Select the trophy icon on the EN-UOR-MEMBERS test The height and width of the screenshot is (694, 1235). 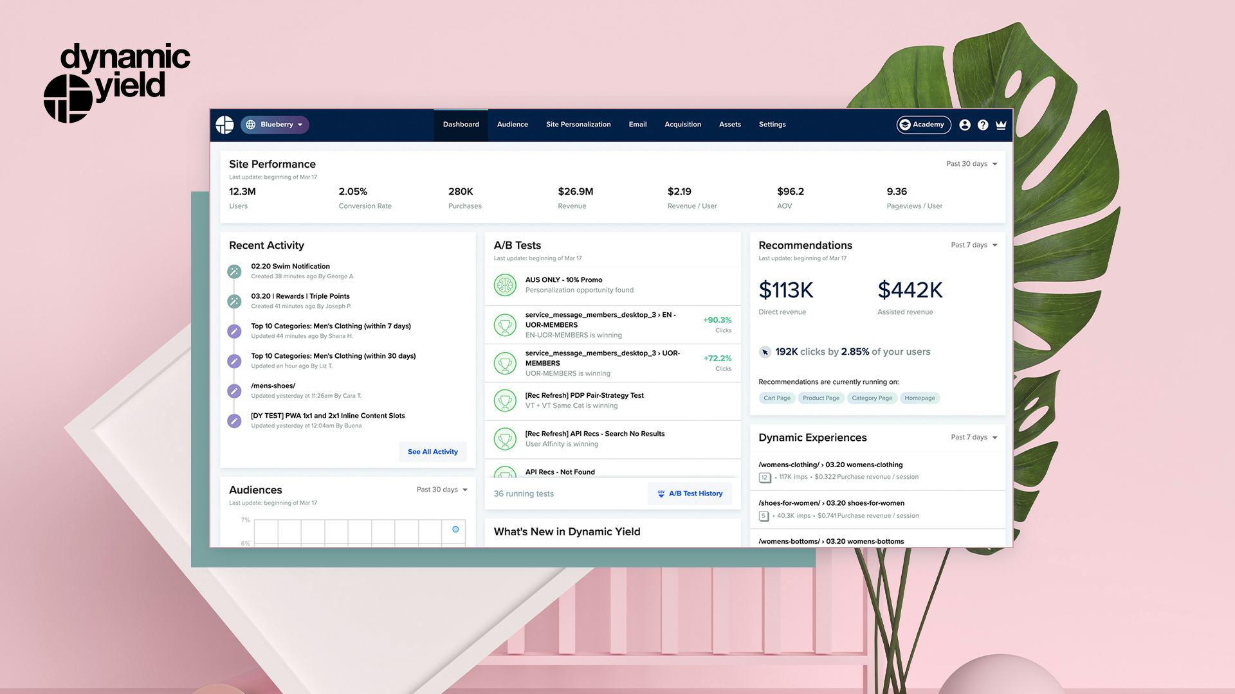[x=506, y=325]
